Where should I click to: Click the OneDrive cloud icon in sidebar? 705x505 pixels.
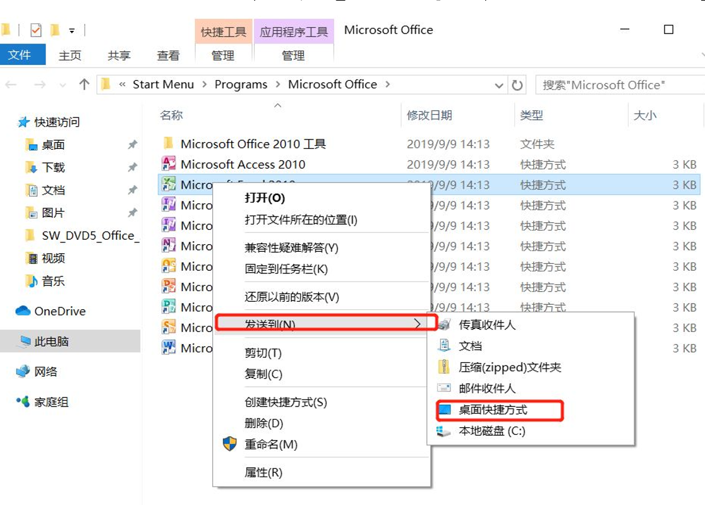23,311
